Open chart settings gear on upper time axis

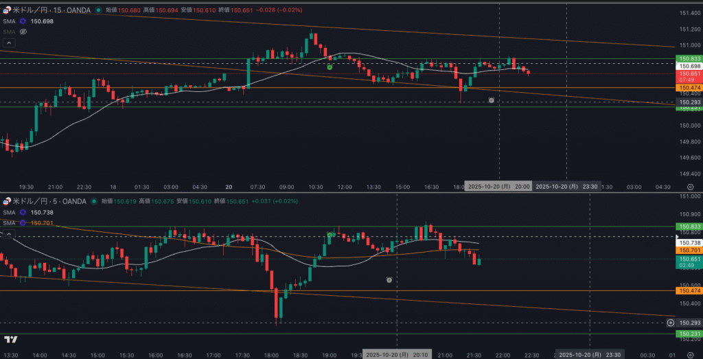tap(690, 186)
